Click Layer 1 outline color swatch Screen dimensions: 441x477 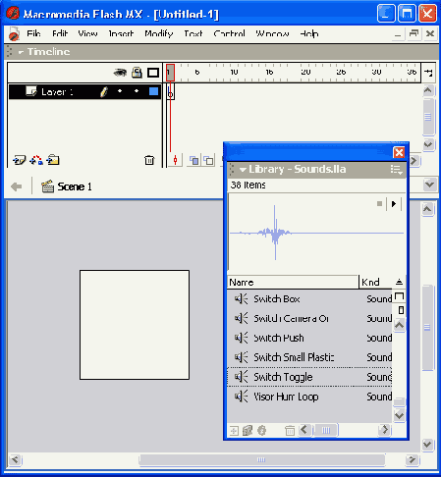pyautogui.click(x=153, y=91)
